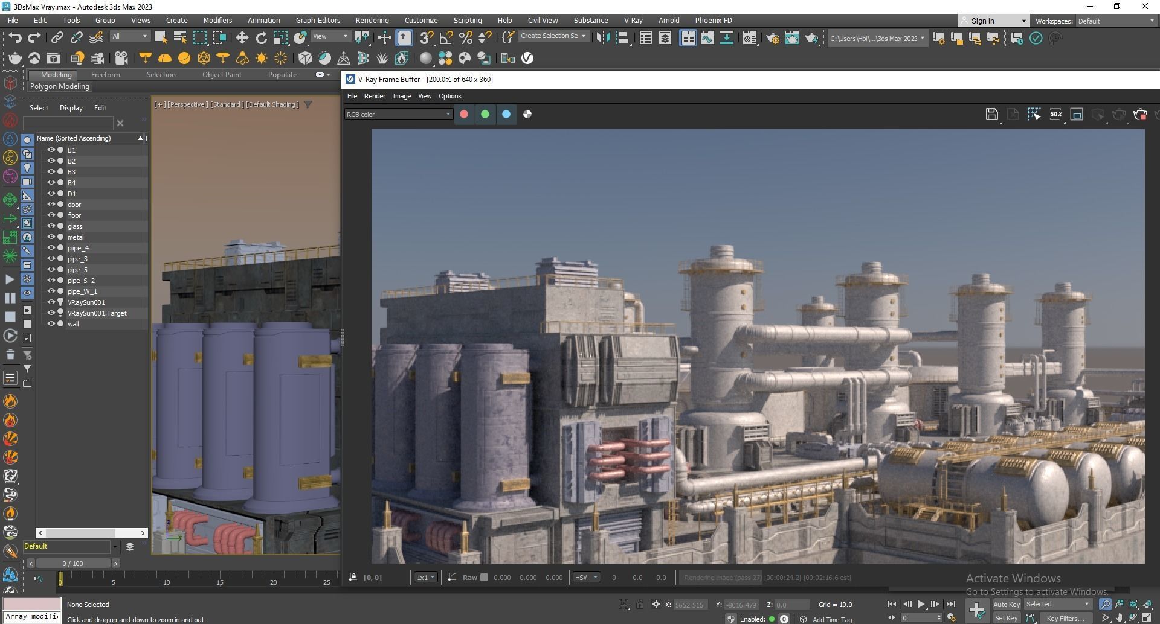Toggle visibility of VRaySun001

[51, 302]
